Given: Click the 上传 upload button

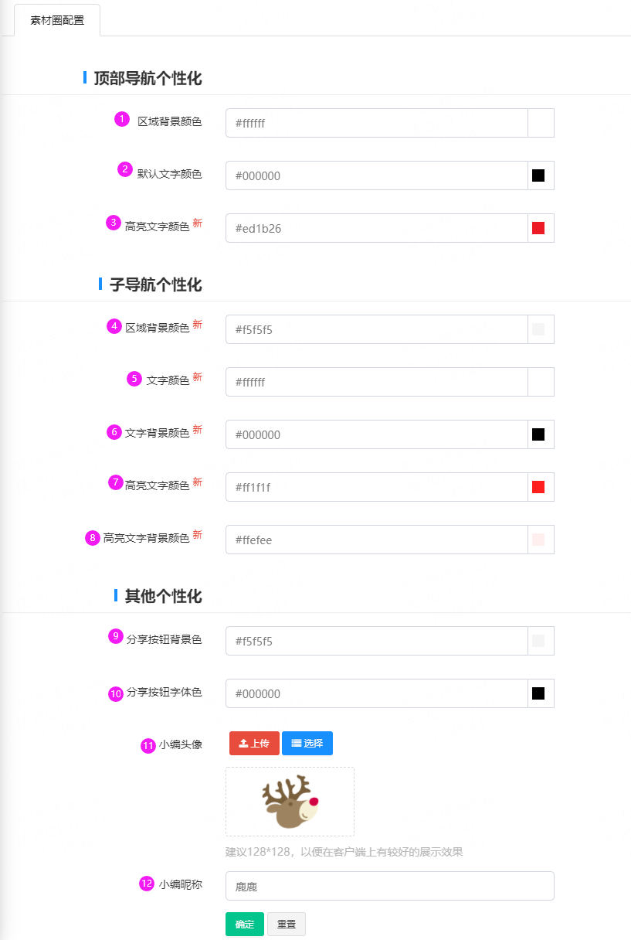Looking at the screenshot, I should coord(254,743).
